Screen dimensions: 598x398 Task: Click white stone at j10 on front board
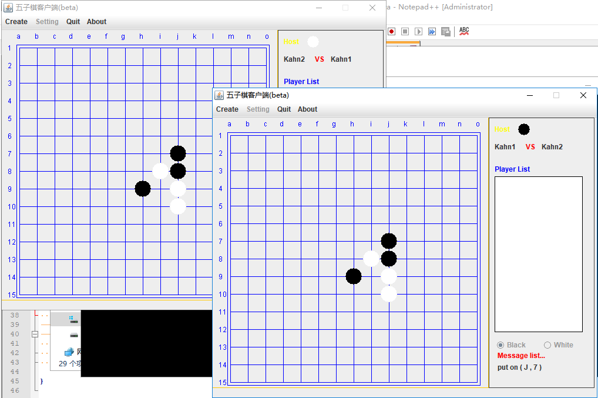(389, 294)
